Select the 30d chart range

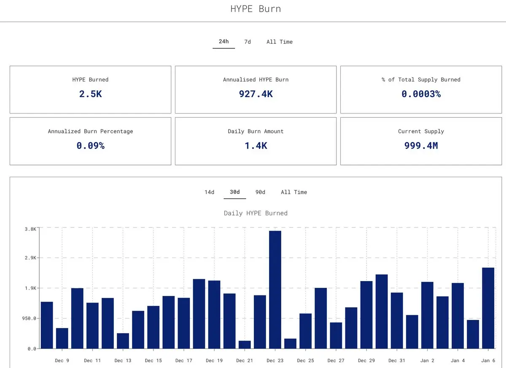(x=235, y=192)
